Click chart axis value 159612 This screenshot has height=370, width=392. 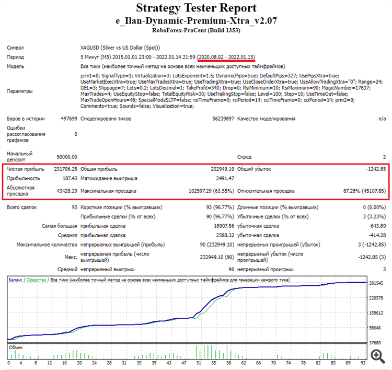coord(376,313)
